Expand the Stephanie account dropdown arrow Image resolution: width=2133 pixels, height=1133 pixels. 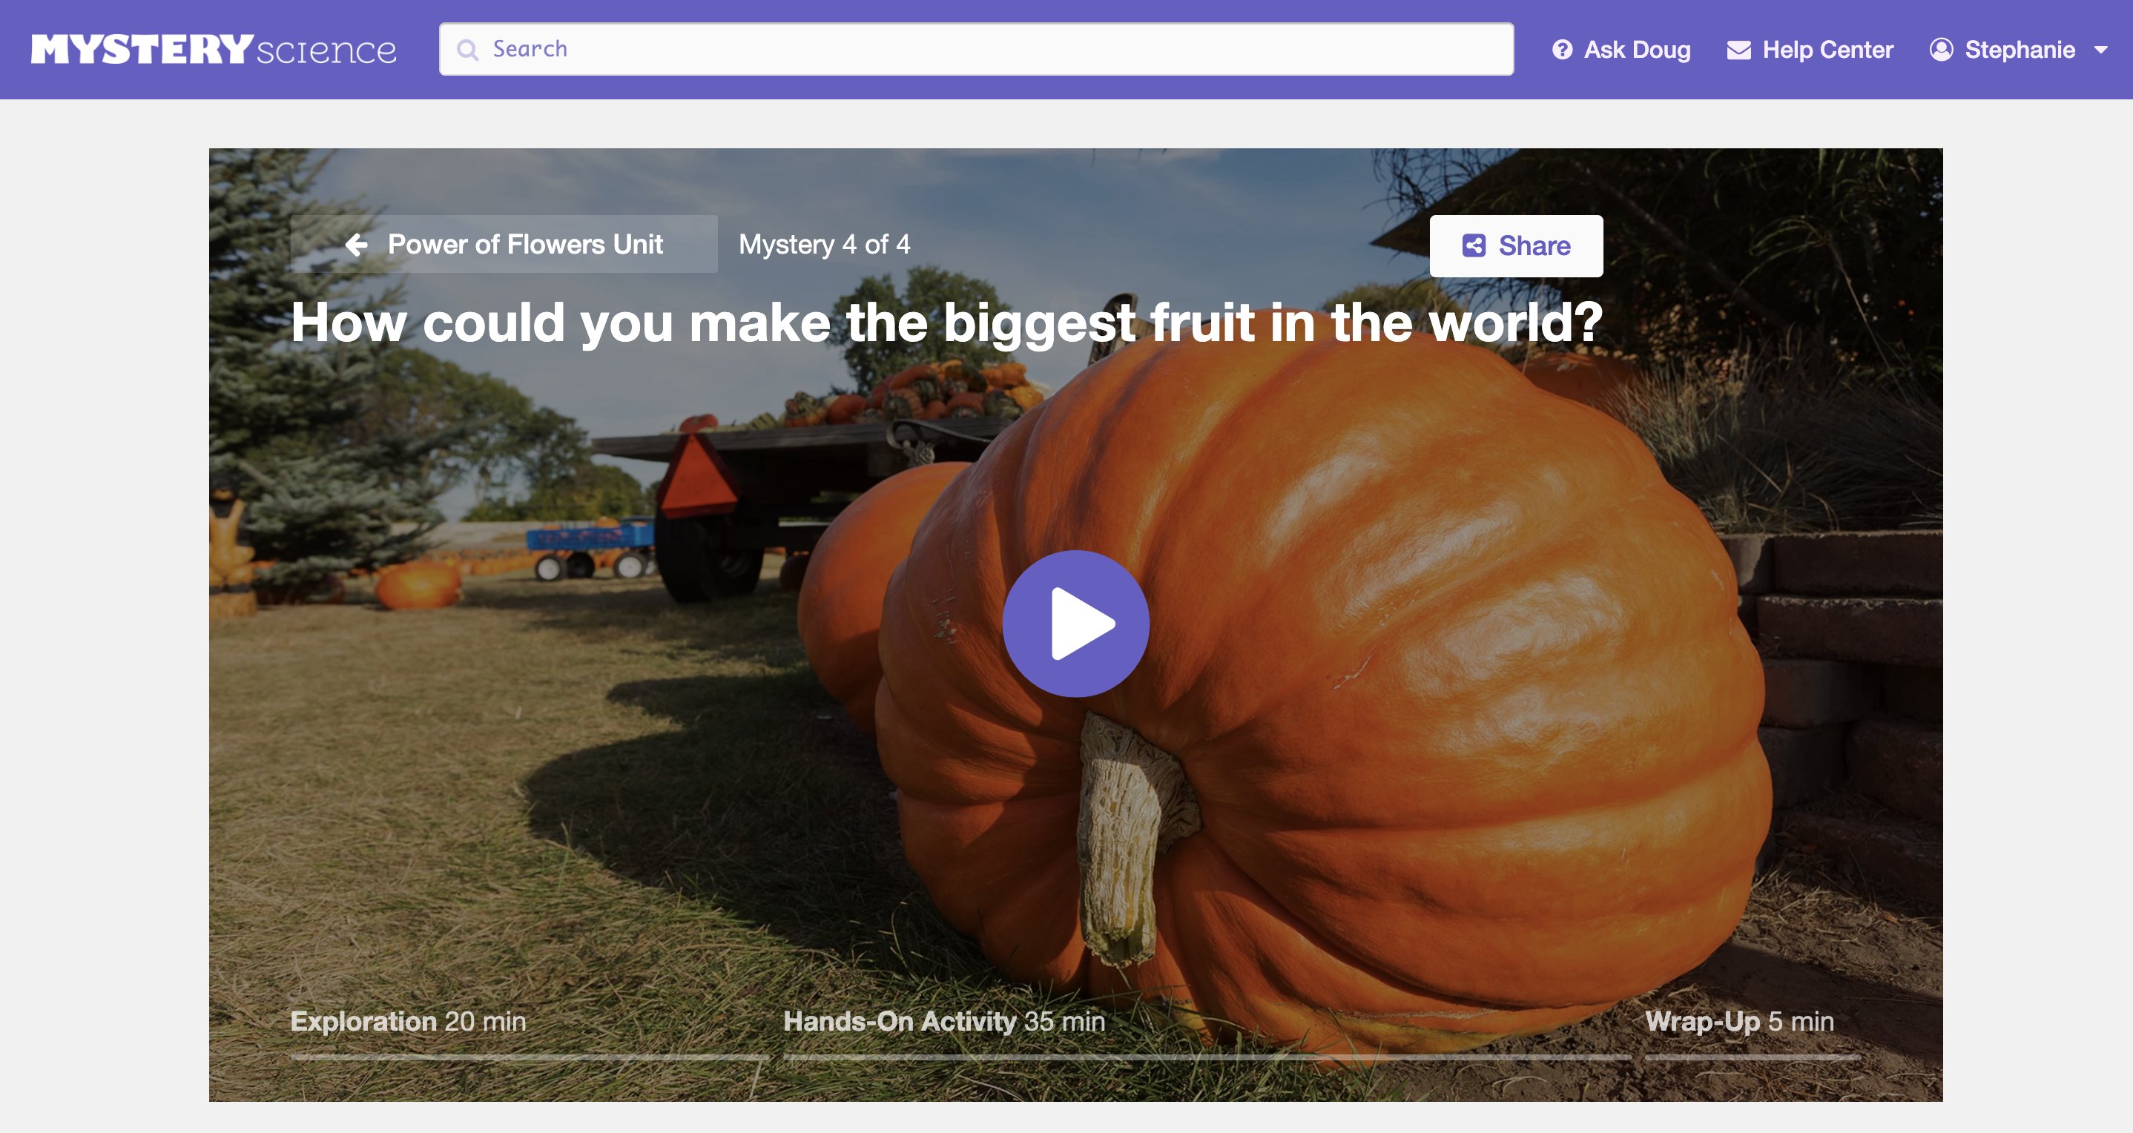[x=2100, y=50]
